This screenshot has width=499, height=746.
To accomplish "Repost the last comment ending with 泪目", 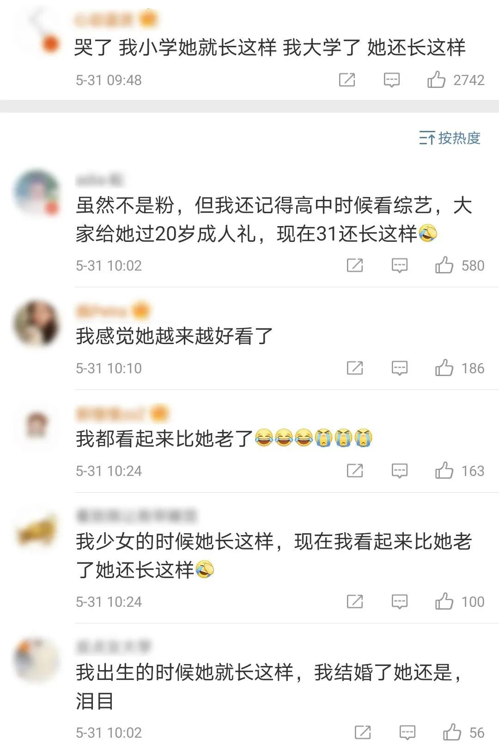I will pos(363,733).
